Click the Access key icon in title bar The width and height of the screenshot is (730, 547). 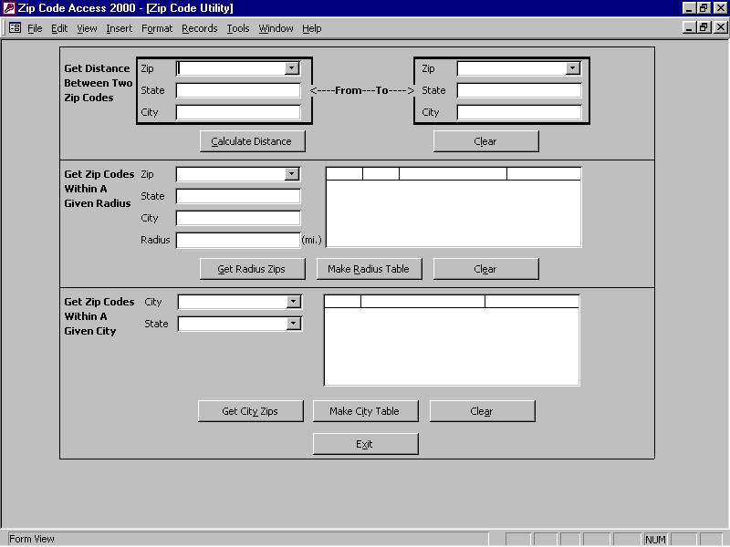click(x=9, y=8)
